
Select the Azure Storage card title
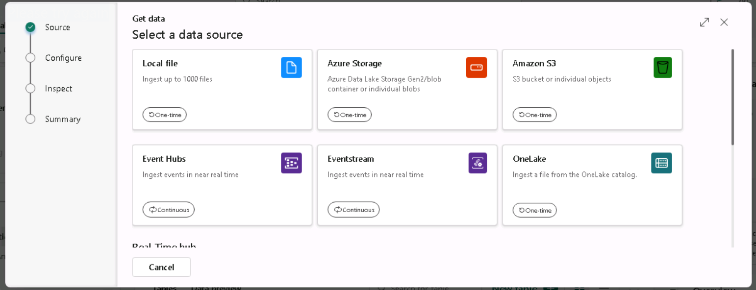[354, 63]
